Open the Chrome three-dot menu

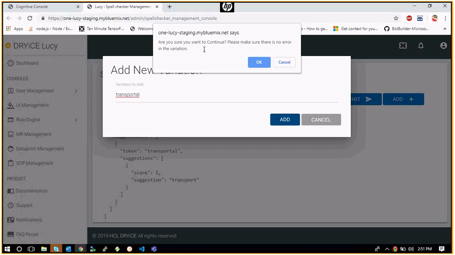(x=445, y=18)
